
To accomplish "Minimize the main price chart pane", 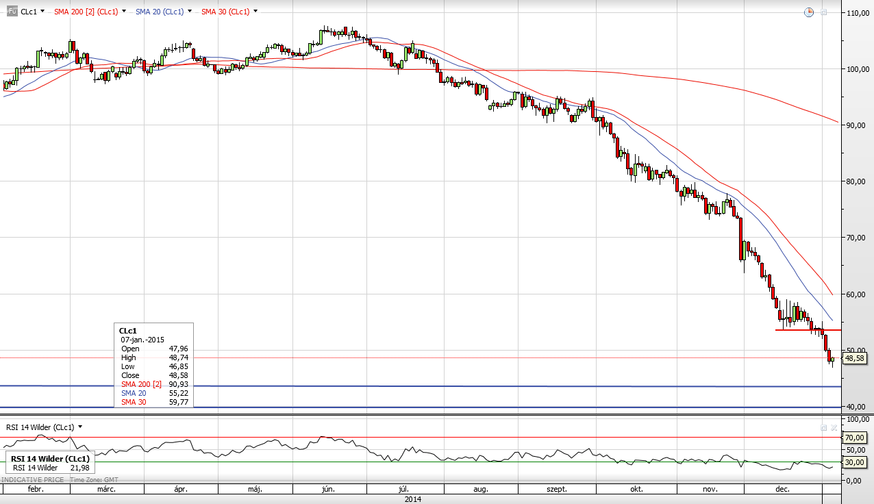I will tap(824, 12).
